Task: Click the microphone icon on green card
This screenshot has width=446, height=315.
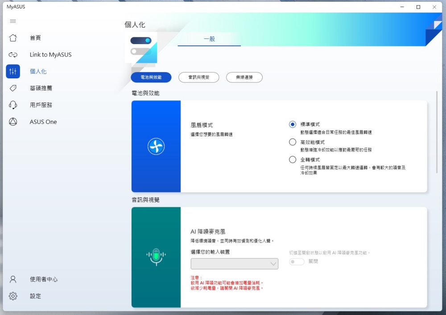Action: point(156,257)
